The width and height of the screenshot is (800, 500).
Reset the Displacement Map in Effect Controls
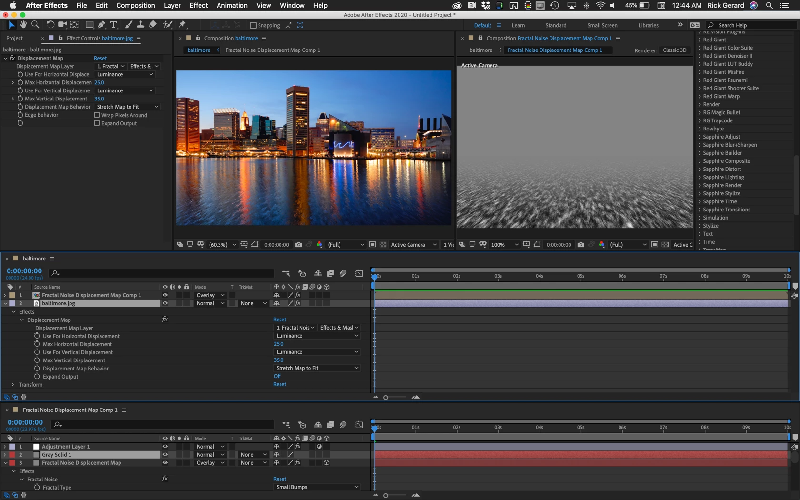coord(100,58)
